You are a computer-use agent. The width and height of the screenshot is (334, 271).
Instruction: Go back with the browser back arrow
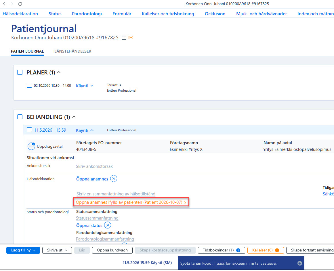click(4, 4)
